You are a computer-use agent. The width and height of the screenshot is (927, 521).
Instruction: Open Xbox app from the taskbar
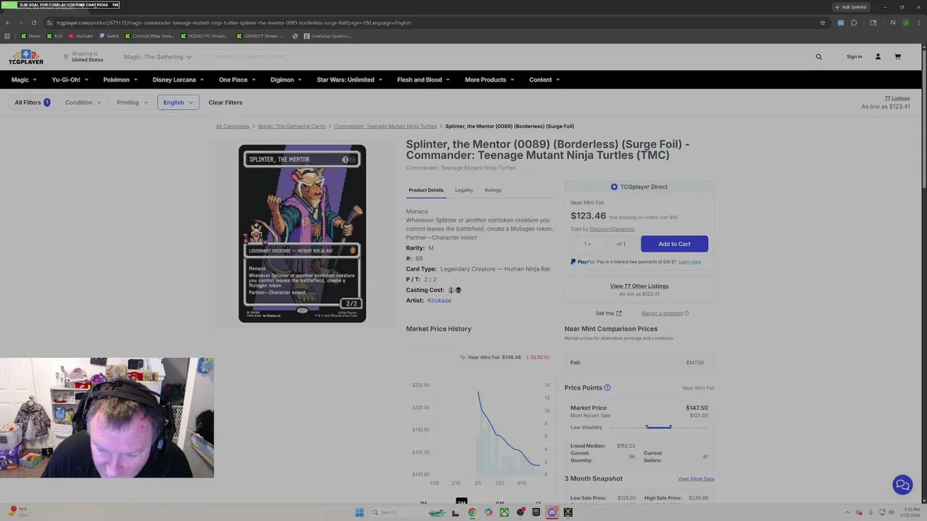[504, 512]
